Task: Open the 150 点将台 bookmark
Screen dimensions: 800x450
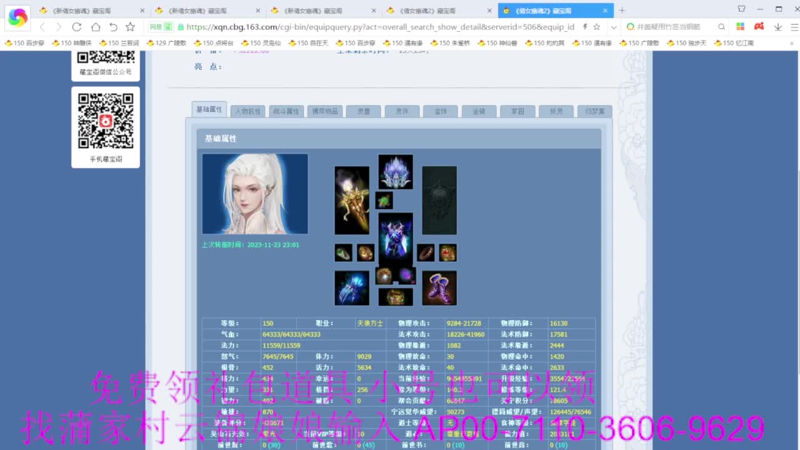Action: pos(214,43)
